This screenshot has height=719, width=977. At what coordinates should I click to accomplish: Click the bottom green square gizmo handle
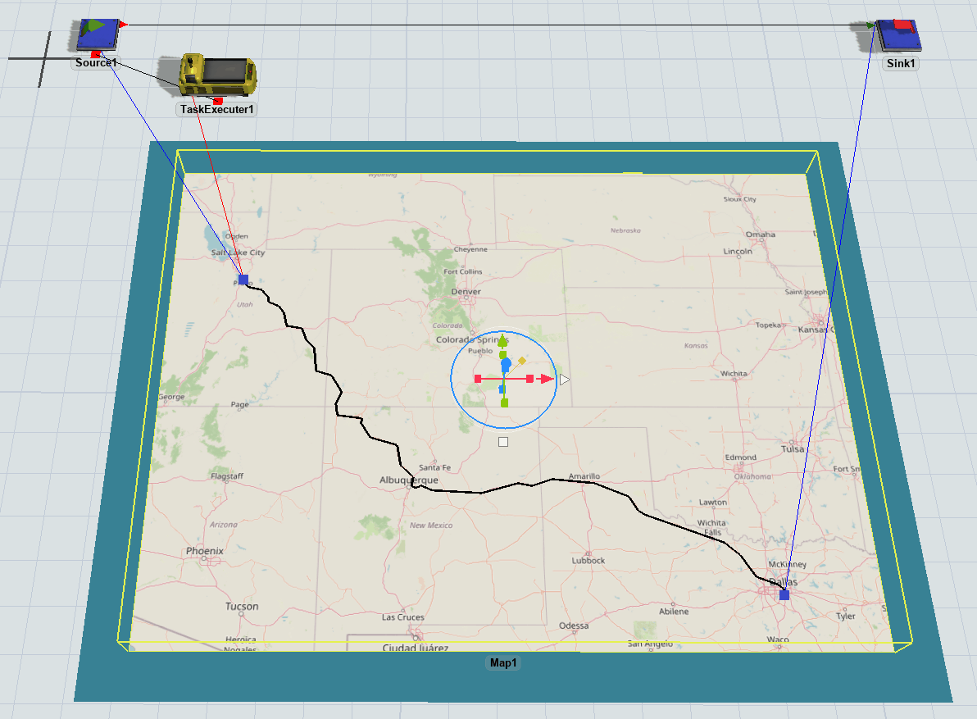point(504,403)
